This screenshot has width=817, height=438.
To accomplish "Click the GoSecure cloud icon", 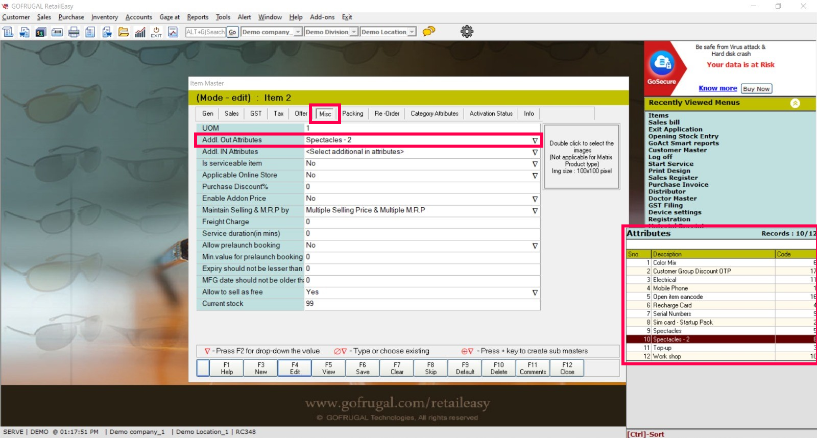I will point(662,63).
